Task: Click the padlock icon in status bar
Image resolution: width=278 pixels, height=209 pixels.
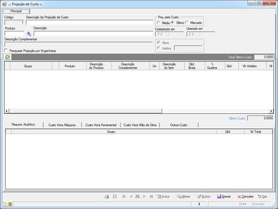Action: click(10, 204)
